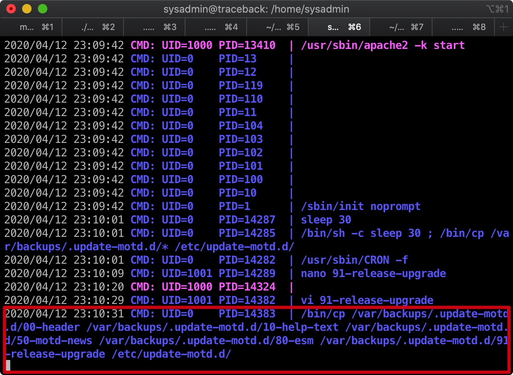Click 'PID=100' text

pos(241,180)
